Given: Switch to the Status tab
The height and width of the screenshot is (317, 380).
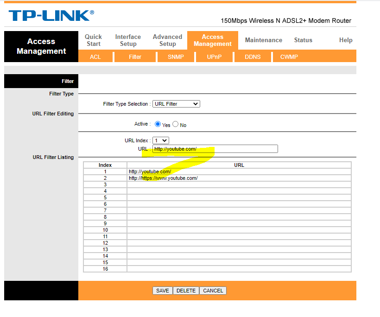Looking at the screenshot, I should 303,40.
